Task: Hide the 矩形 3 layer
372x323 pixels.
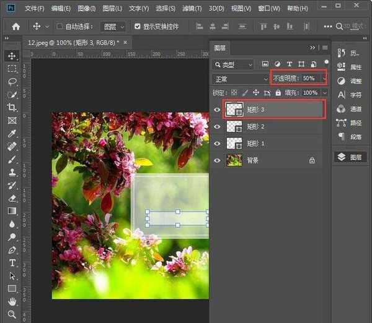Action: (217, 110)
